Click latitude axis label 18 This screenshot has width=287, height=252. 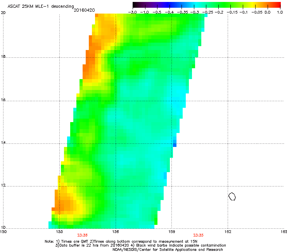[3, 56]
